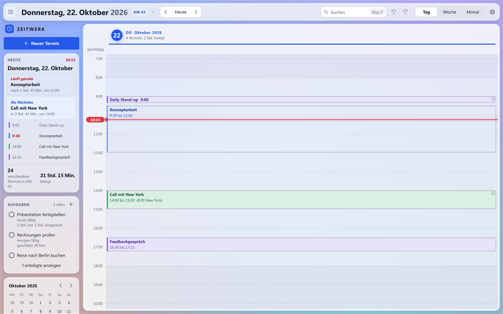
Task: Switch to the Tag view
Action: pyautogui.click(x=426, y=12)
